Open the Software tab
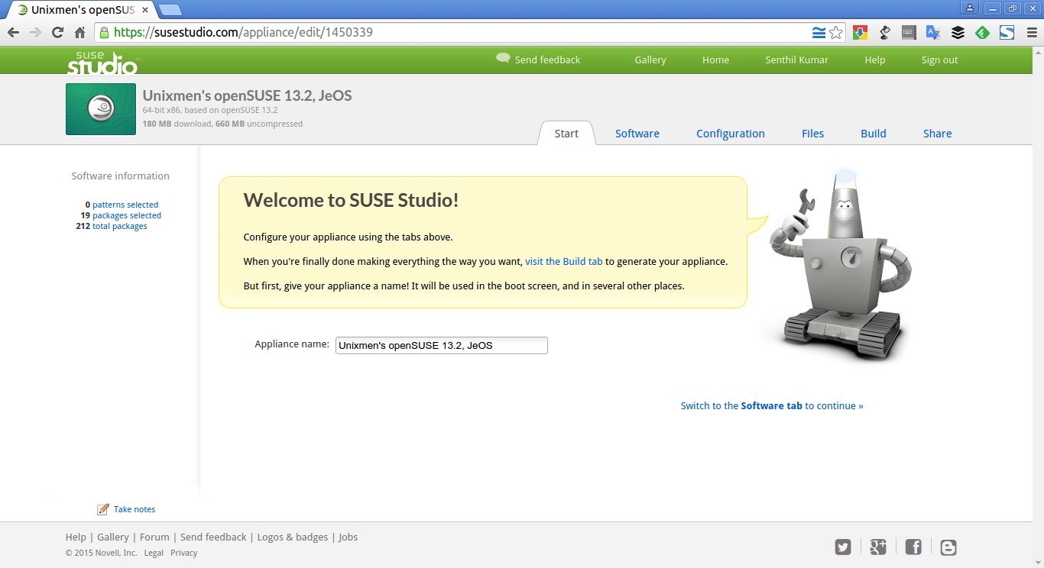This screenshot has width=1044, height=568. tap(637, 134)
